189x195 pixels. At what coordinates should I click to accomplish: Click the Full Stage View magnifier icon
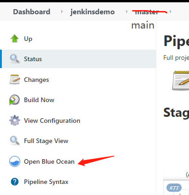[x=15, y=140]
